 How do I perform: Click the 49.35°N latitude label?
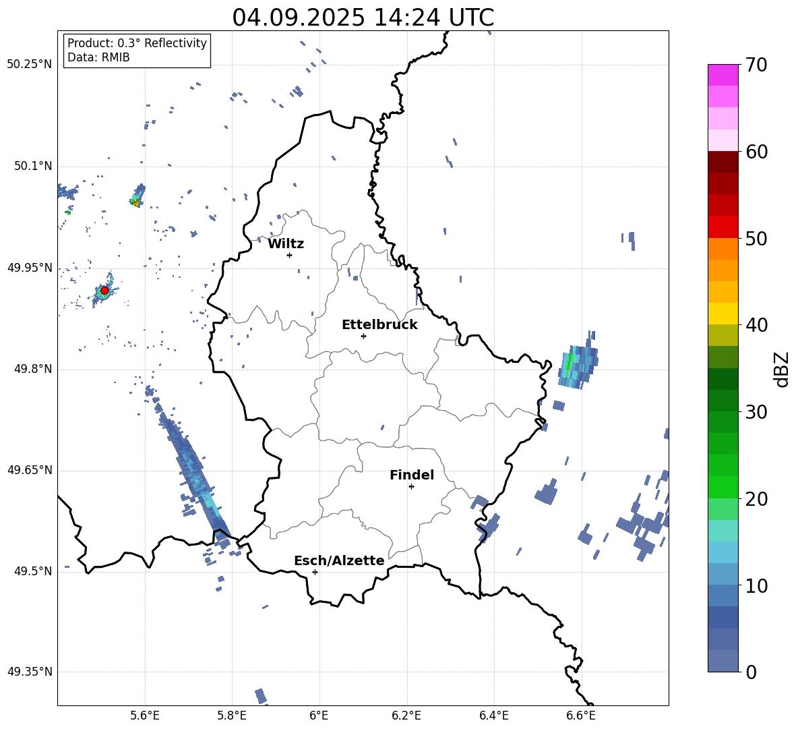(30, 672)
